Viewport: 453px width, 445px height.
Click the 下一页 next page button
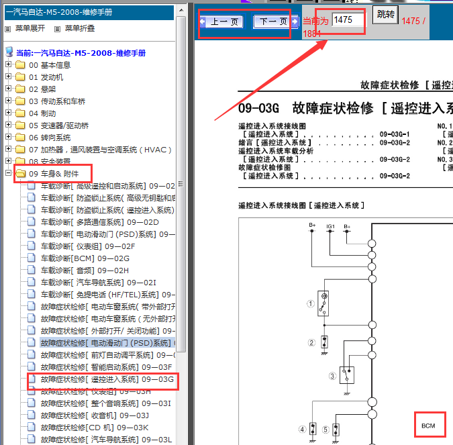point(276,21)
